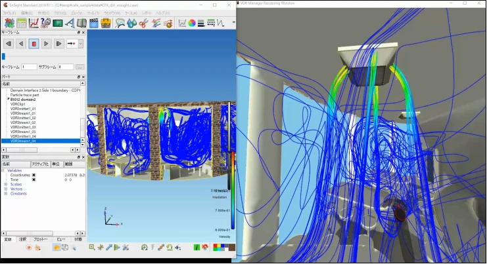Select VDRStream1_02 part
The image size is (487, 264).
coord(23,123)
